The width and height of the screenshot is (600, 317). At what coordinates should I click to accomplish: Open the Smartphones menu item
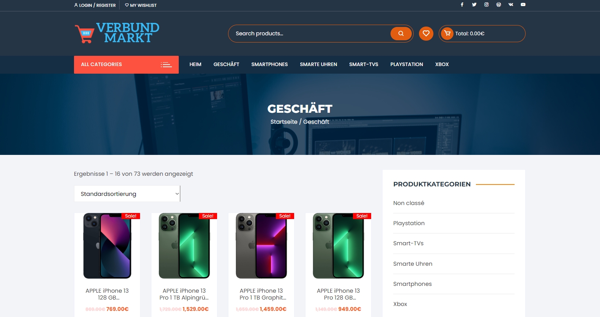269,65
